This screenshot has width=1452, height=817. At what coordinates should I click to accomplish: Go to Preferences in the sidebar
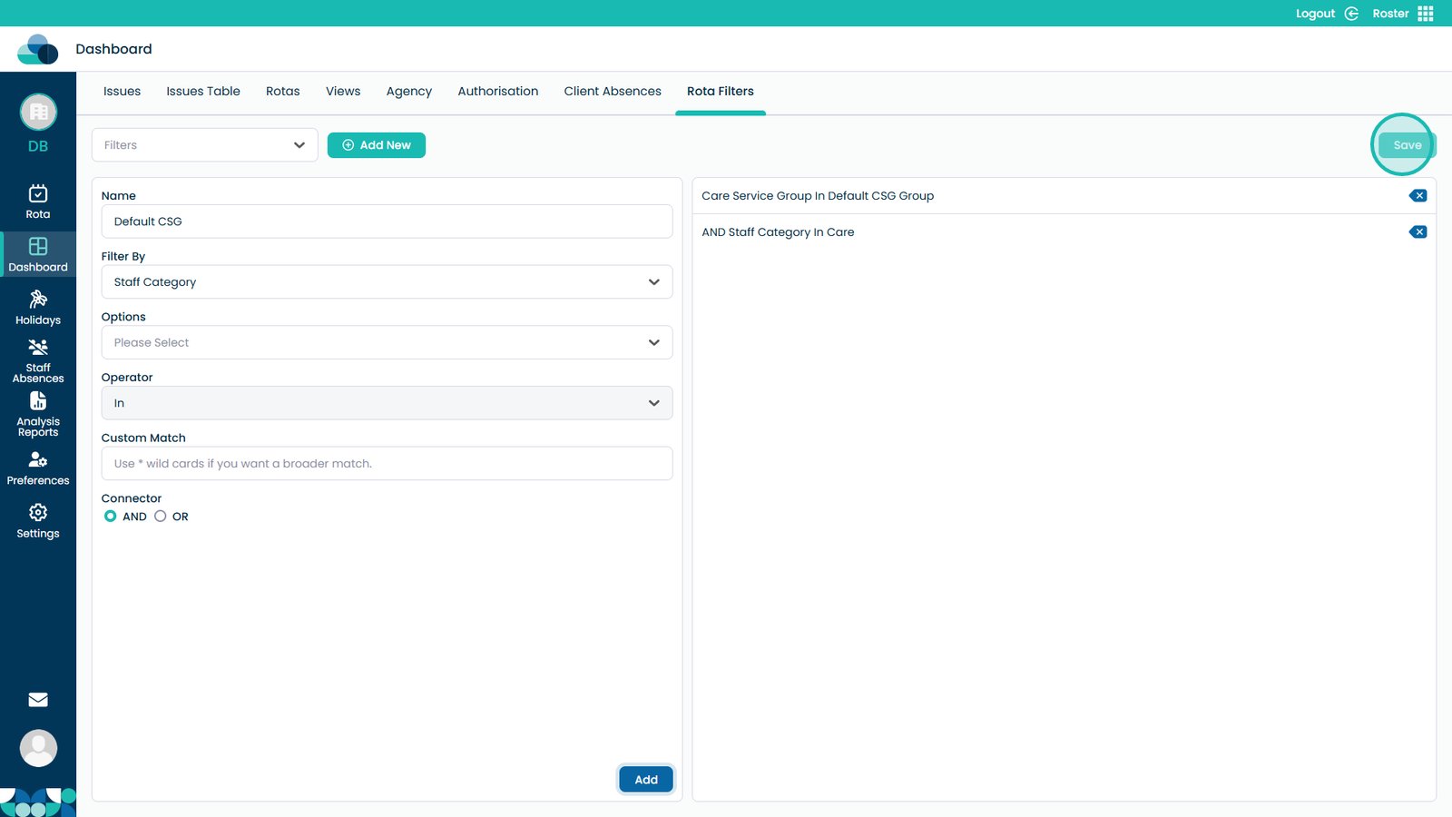coord(38,460)
